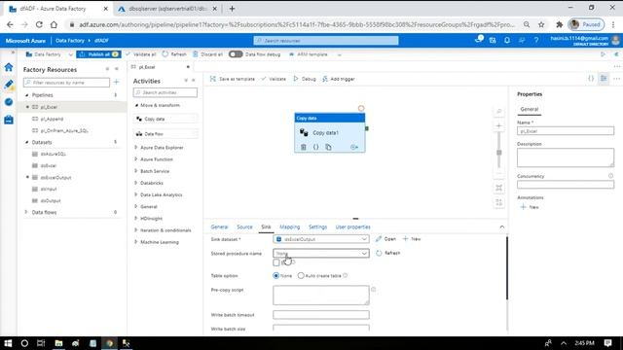This screenshot has height=350, width=623.
Task: Open the Stored procedure name dropdown
Action: point(321,253)
